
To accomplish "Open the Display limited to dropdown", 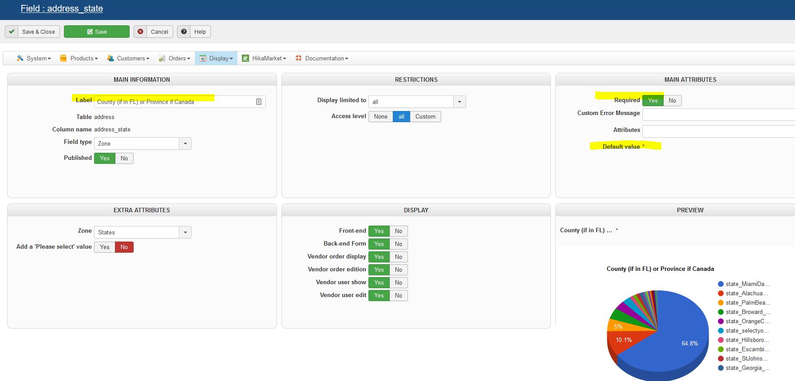I will point(417,102).
